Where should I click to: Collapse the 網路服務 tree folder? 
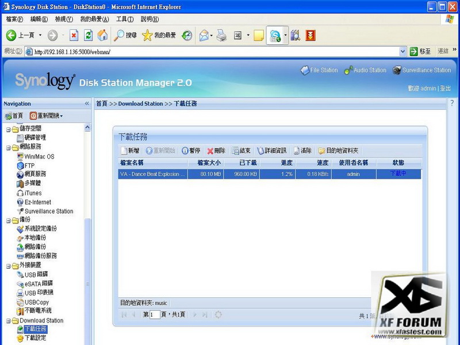tap(9, 148)
